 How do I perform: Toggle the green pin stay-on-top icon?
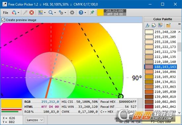92,12
